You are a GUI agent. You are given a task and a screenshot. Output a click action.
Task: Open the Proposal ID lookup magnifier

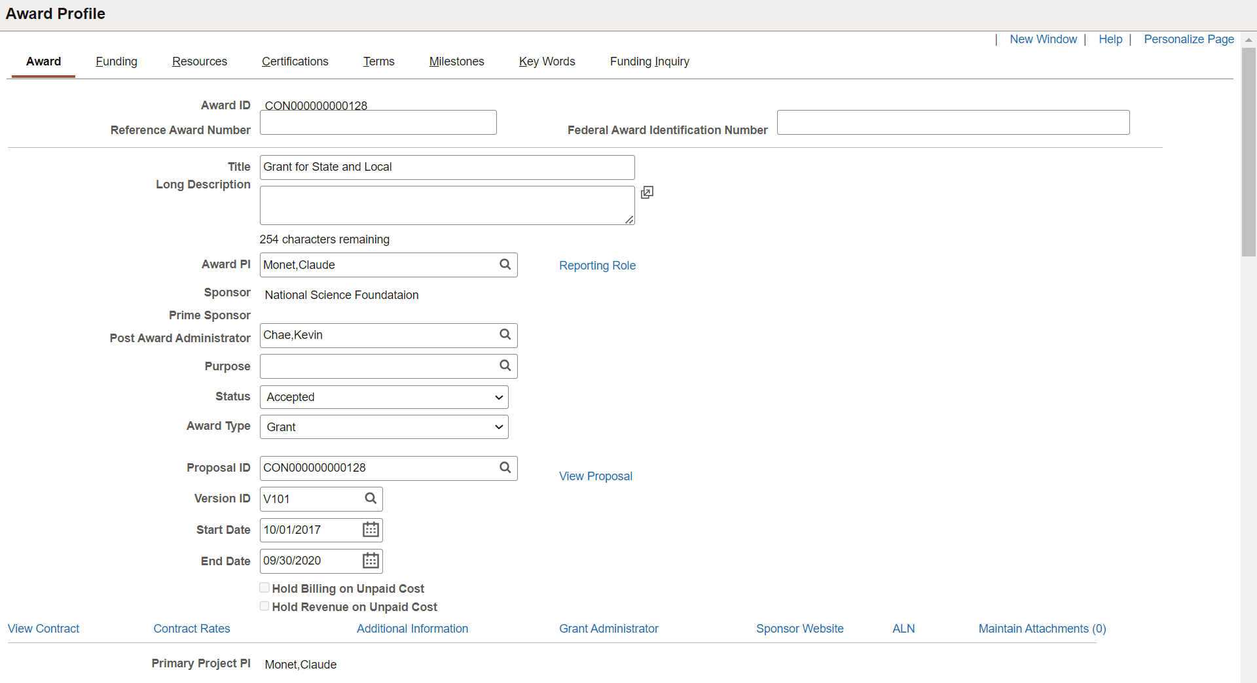click(505, 468)
